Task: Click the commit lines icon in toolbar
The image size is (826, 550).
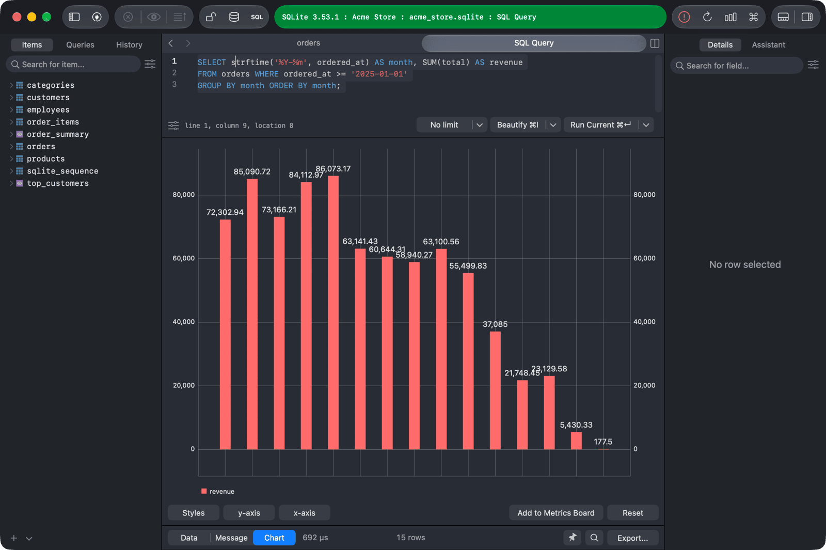Action: click(x=180, y=17)
